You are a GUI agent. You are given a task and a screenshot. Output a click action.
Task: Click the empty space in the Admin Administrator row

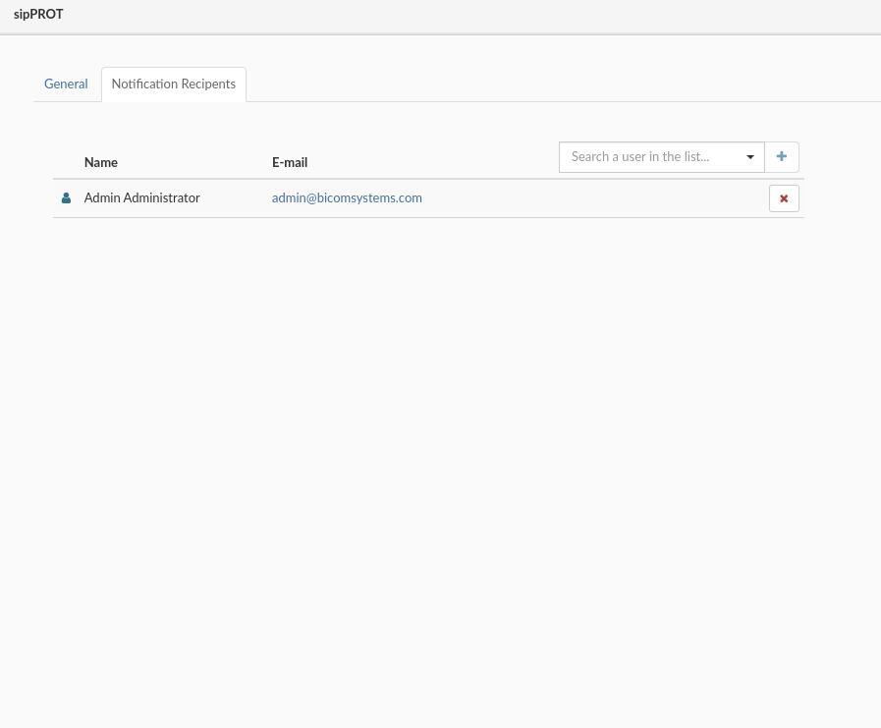tap(589, 198)
